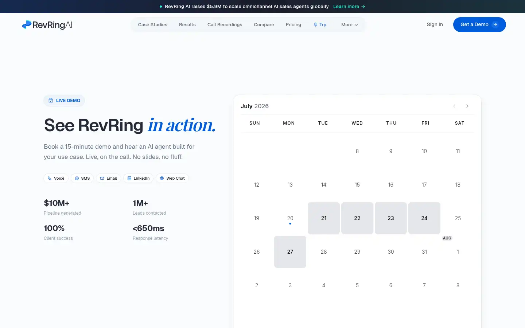
Task: Click the Get a Demo button
Action: click(479, 24)
